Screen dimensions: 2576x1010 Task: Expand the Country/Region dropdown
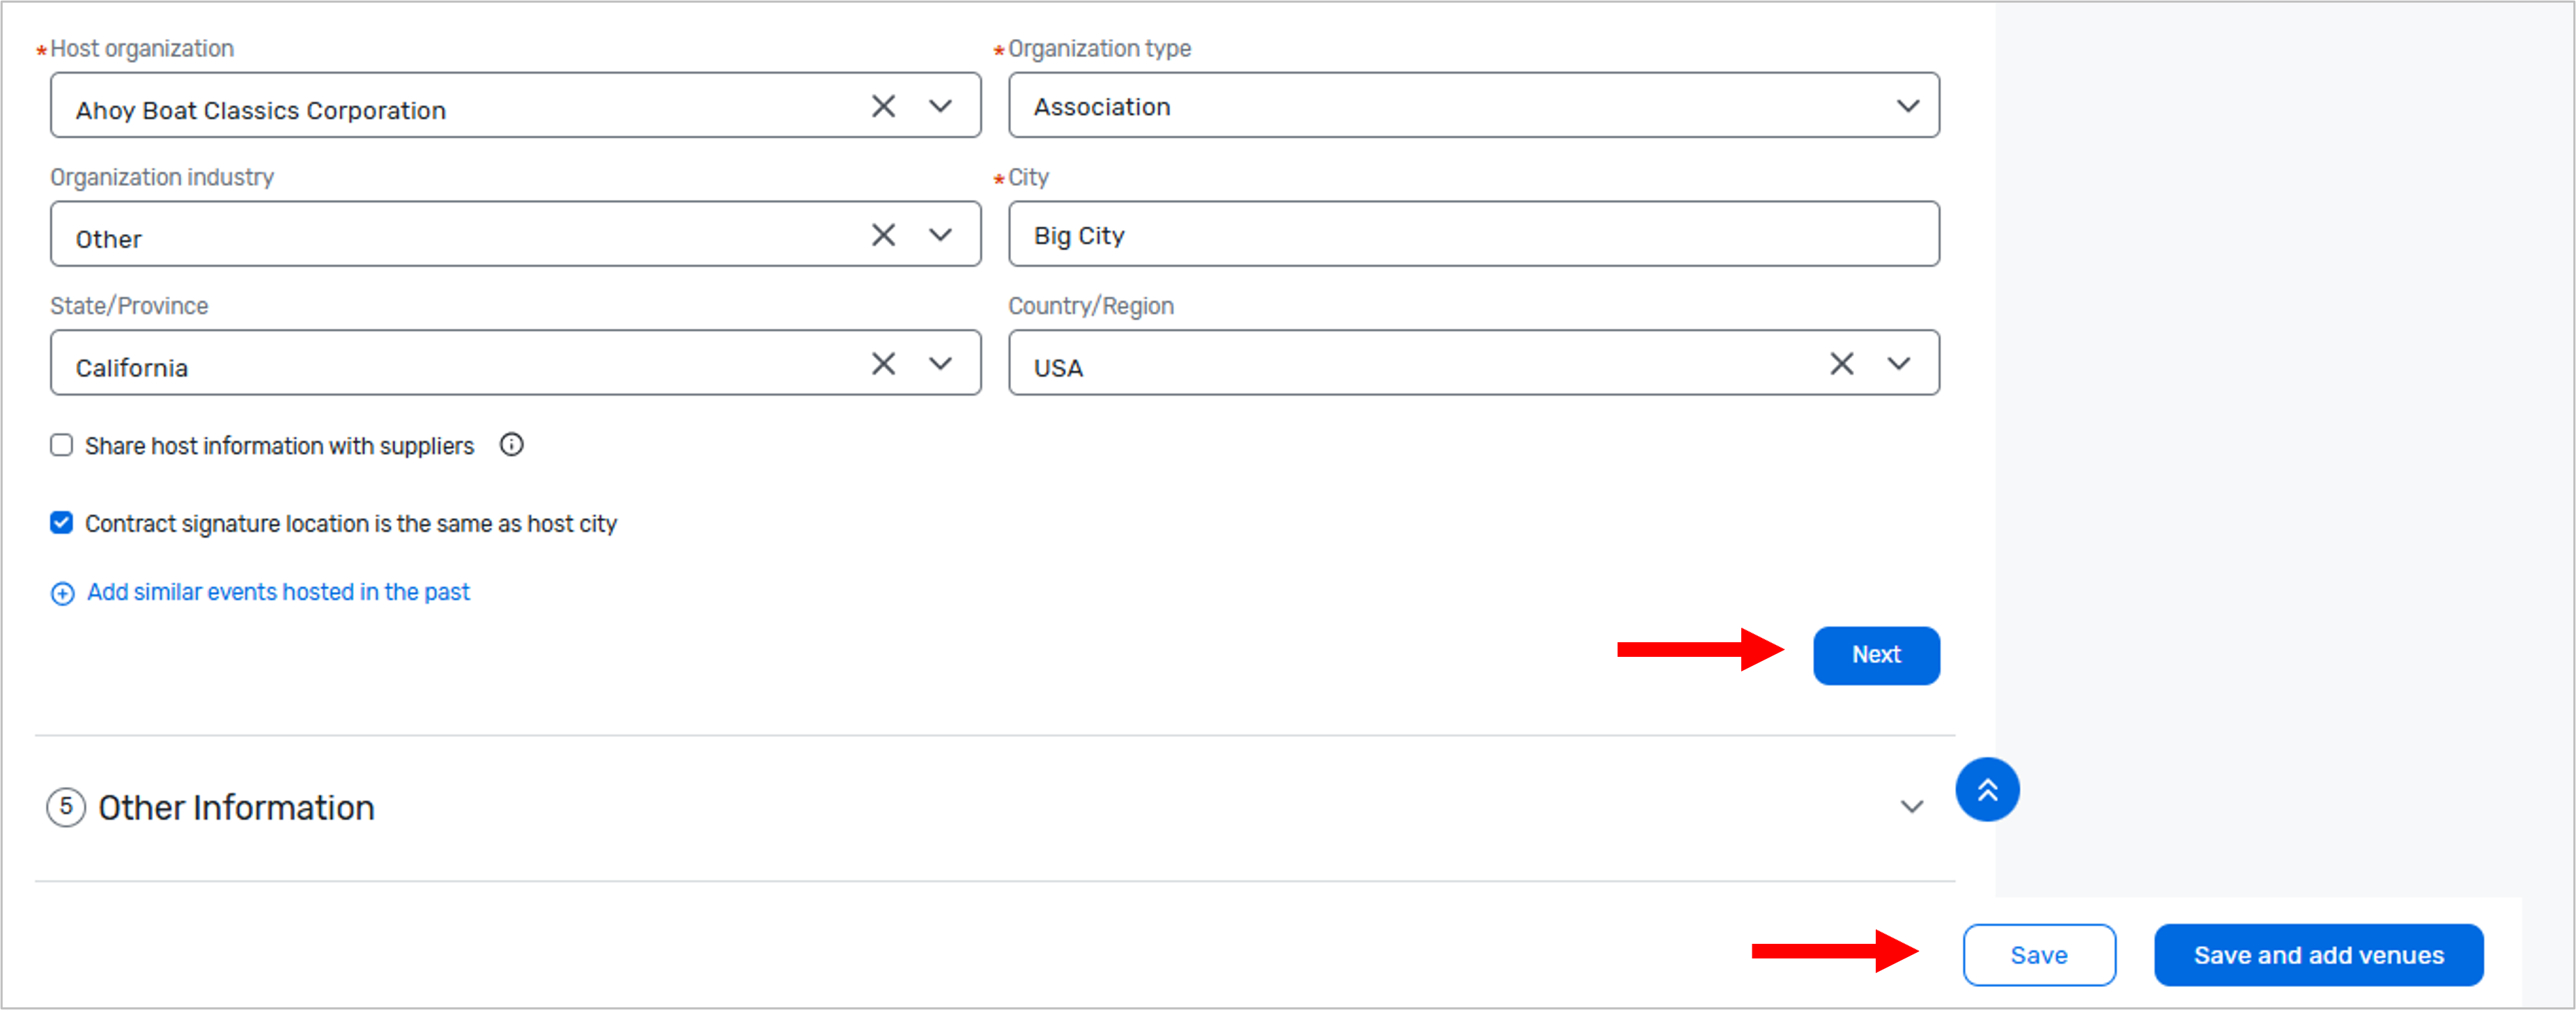pyautogui.click(x=1898, y=364)
